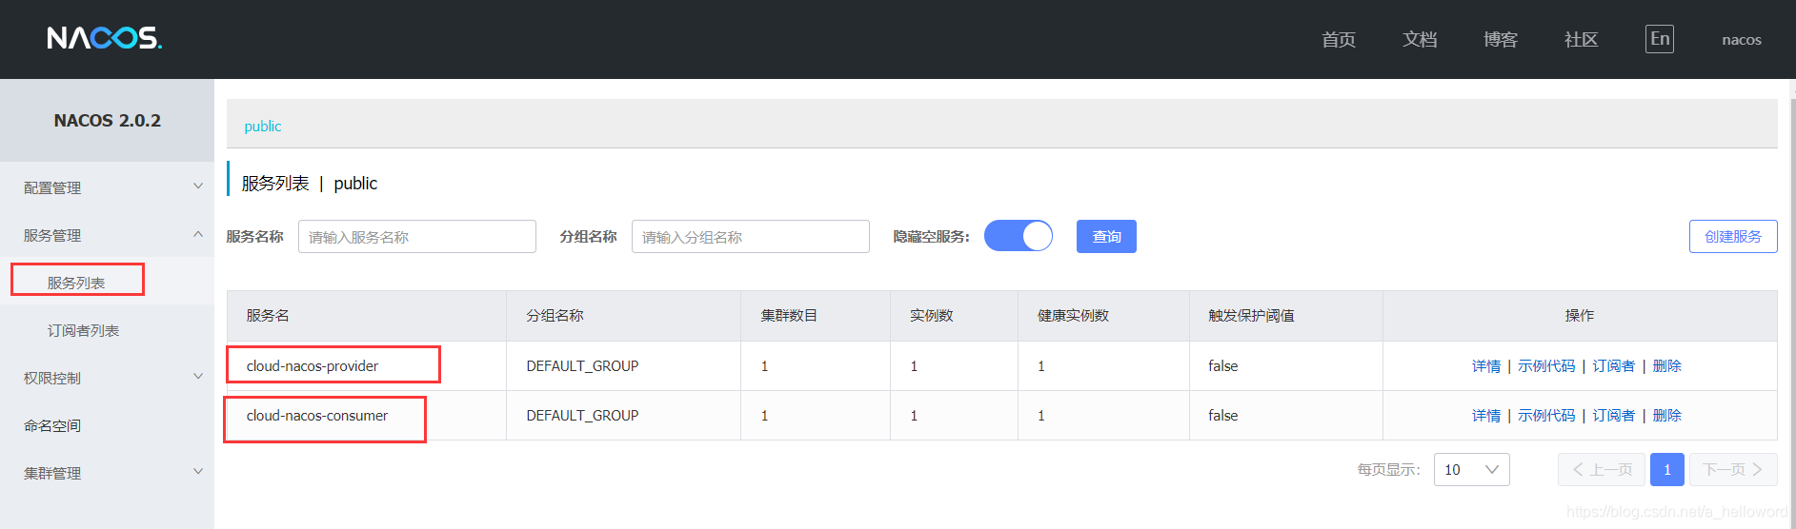Focus the 服务名称 input field
Viewport: 1796px width, 529px height.
click(417, 236)
